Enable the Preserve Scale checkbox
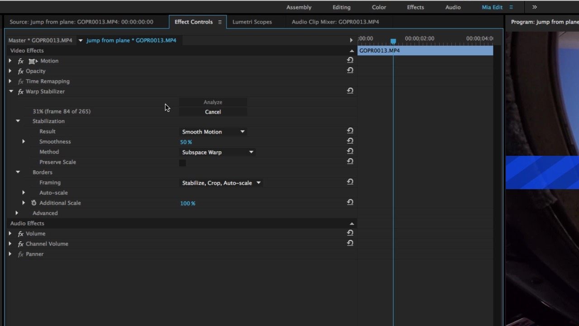Image resolution: width=579 pixels, height=326 pixels. 182,162
